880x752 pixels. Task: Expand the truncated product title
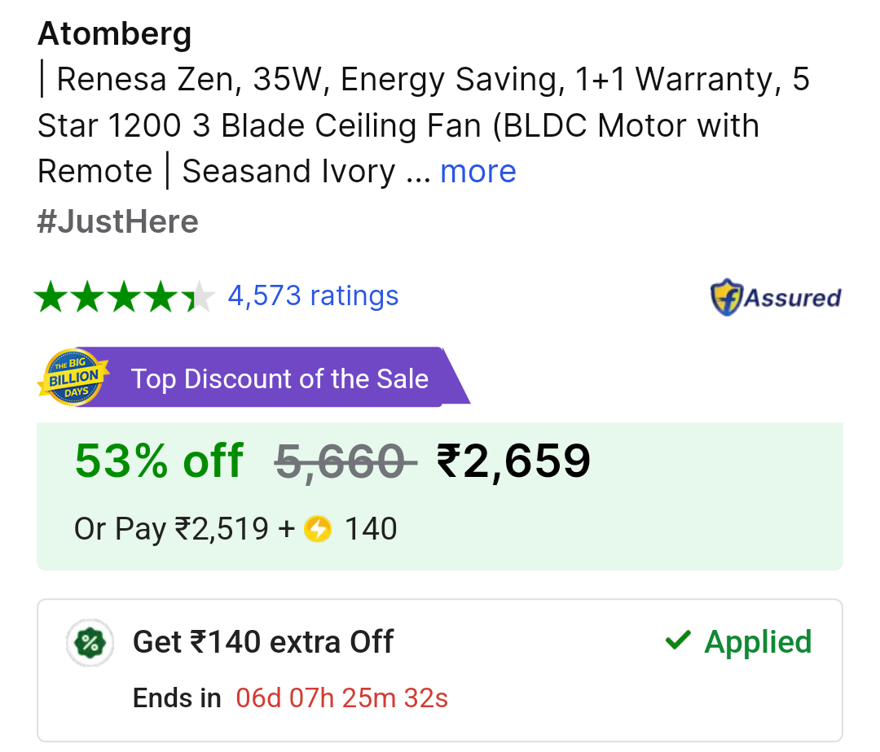(x=477, y=171)
